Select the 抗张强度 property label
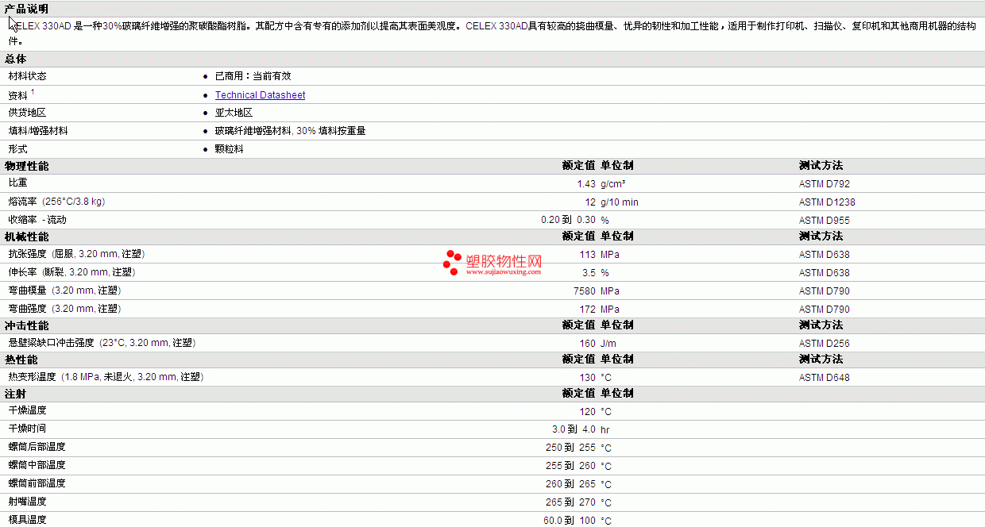 76,254
